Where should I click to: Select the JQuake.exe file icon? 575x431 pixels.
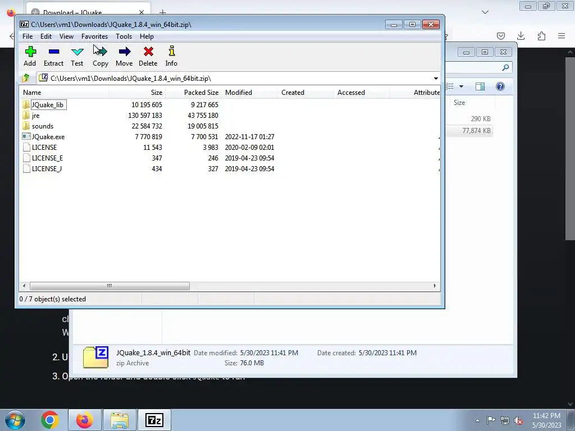pyautogui.click(x=26, y=136)
